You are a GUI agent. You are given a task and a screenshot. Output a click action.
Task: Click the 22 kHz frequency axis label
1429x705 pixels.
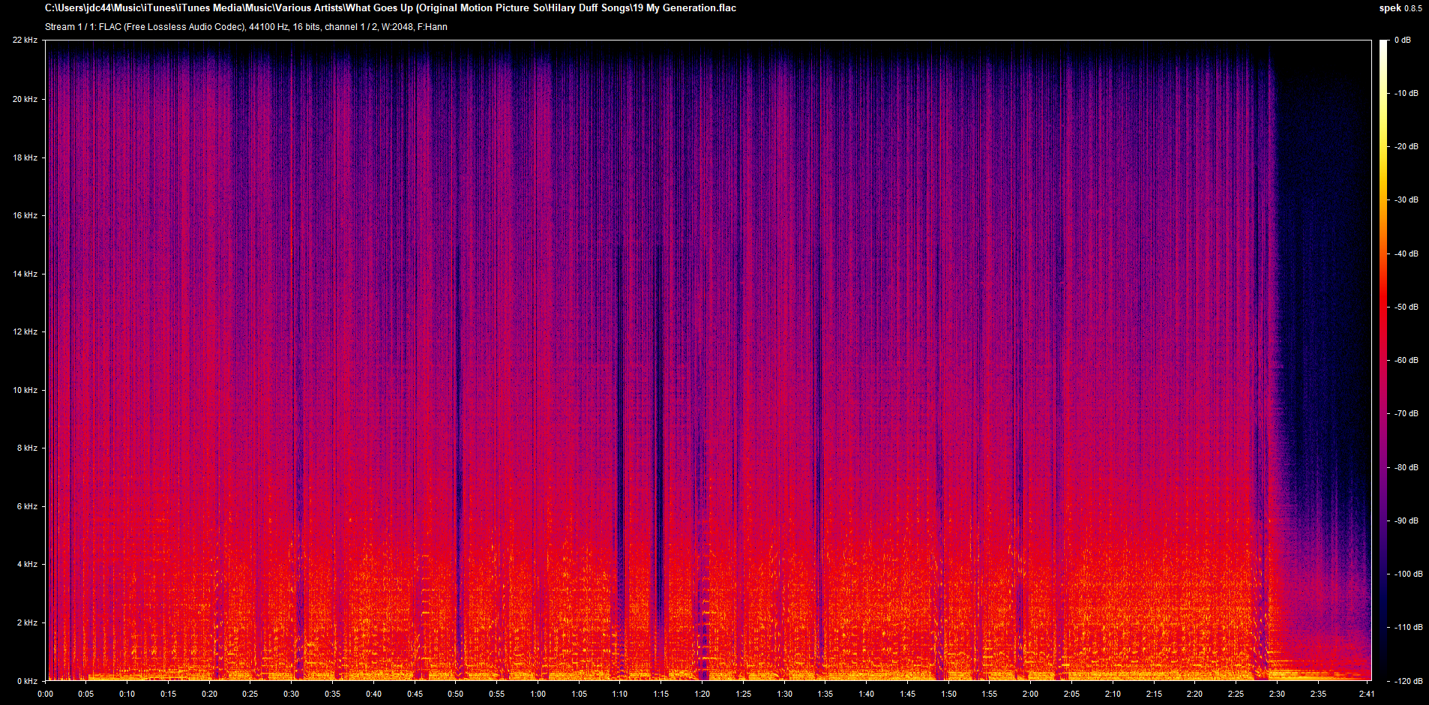pos(25,40)
